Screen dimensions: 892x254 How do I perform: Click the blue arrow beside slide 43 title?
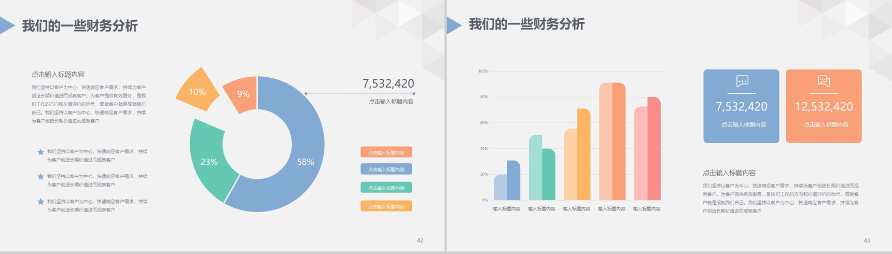[454, 25]
